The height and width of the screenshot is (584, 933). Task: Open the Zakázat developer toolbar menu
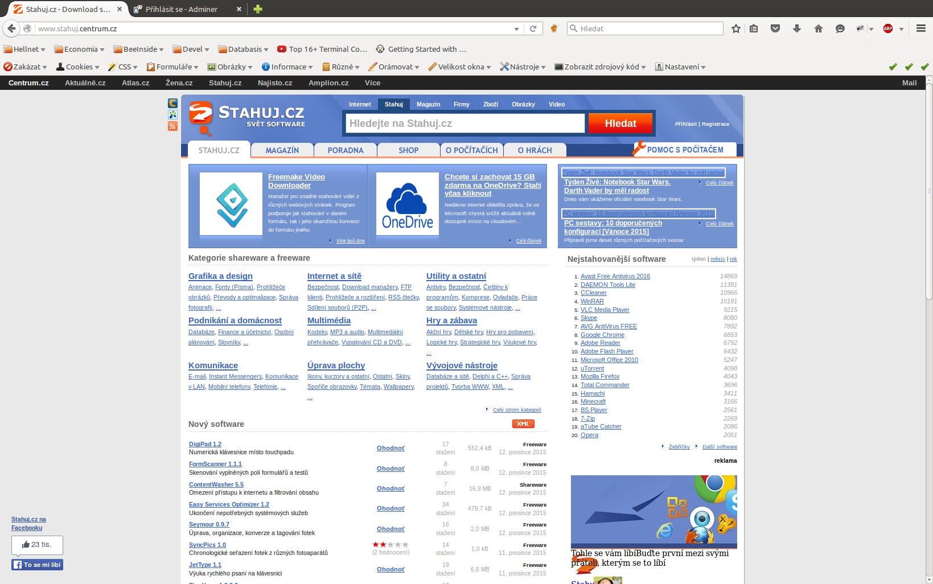pos(25,67)
